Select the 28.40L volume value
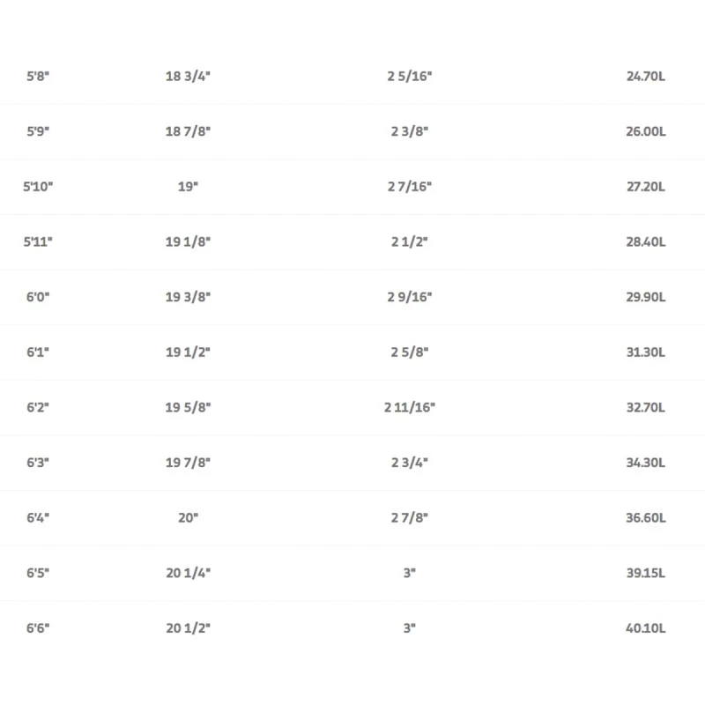The image size is (705, 705). click(646, 242)
